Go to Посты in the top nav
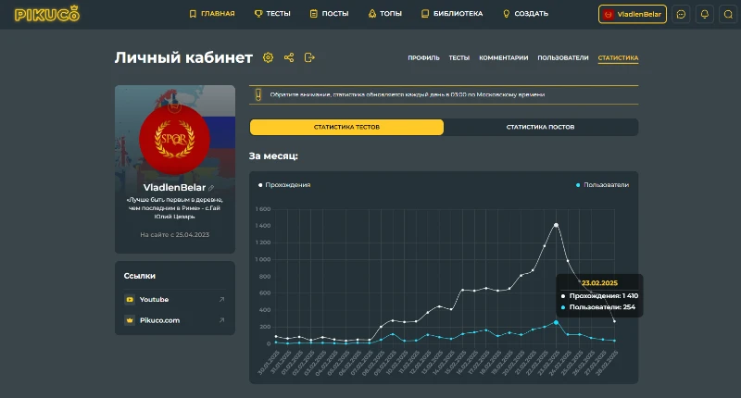This screenshot has height=398, width=741. (x=329, y=14)
